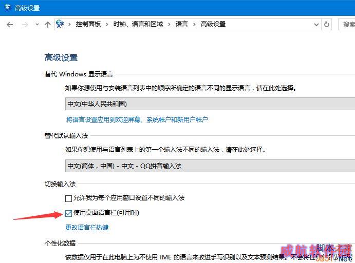Click the 替代 Windows 显示语言 section label
The image size is (355, 263).
79,74
